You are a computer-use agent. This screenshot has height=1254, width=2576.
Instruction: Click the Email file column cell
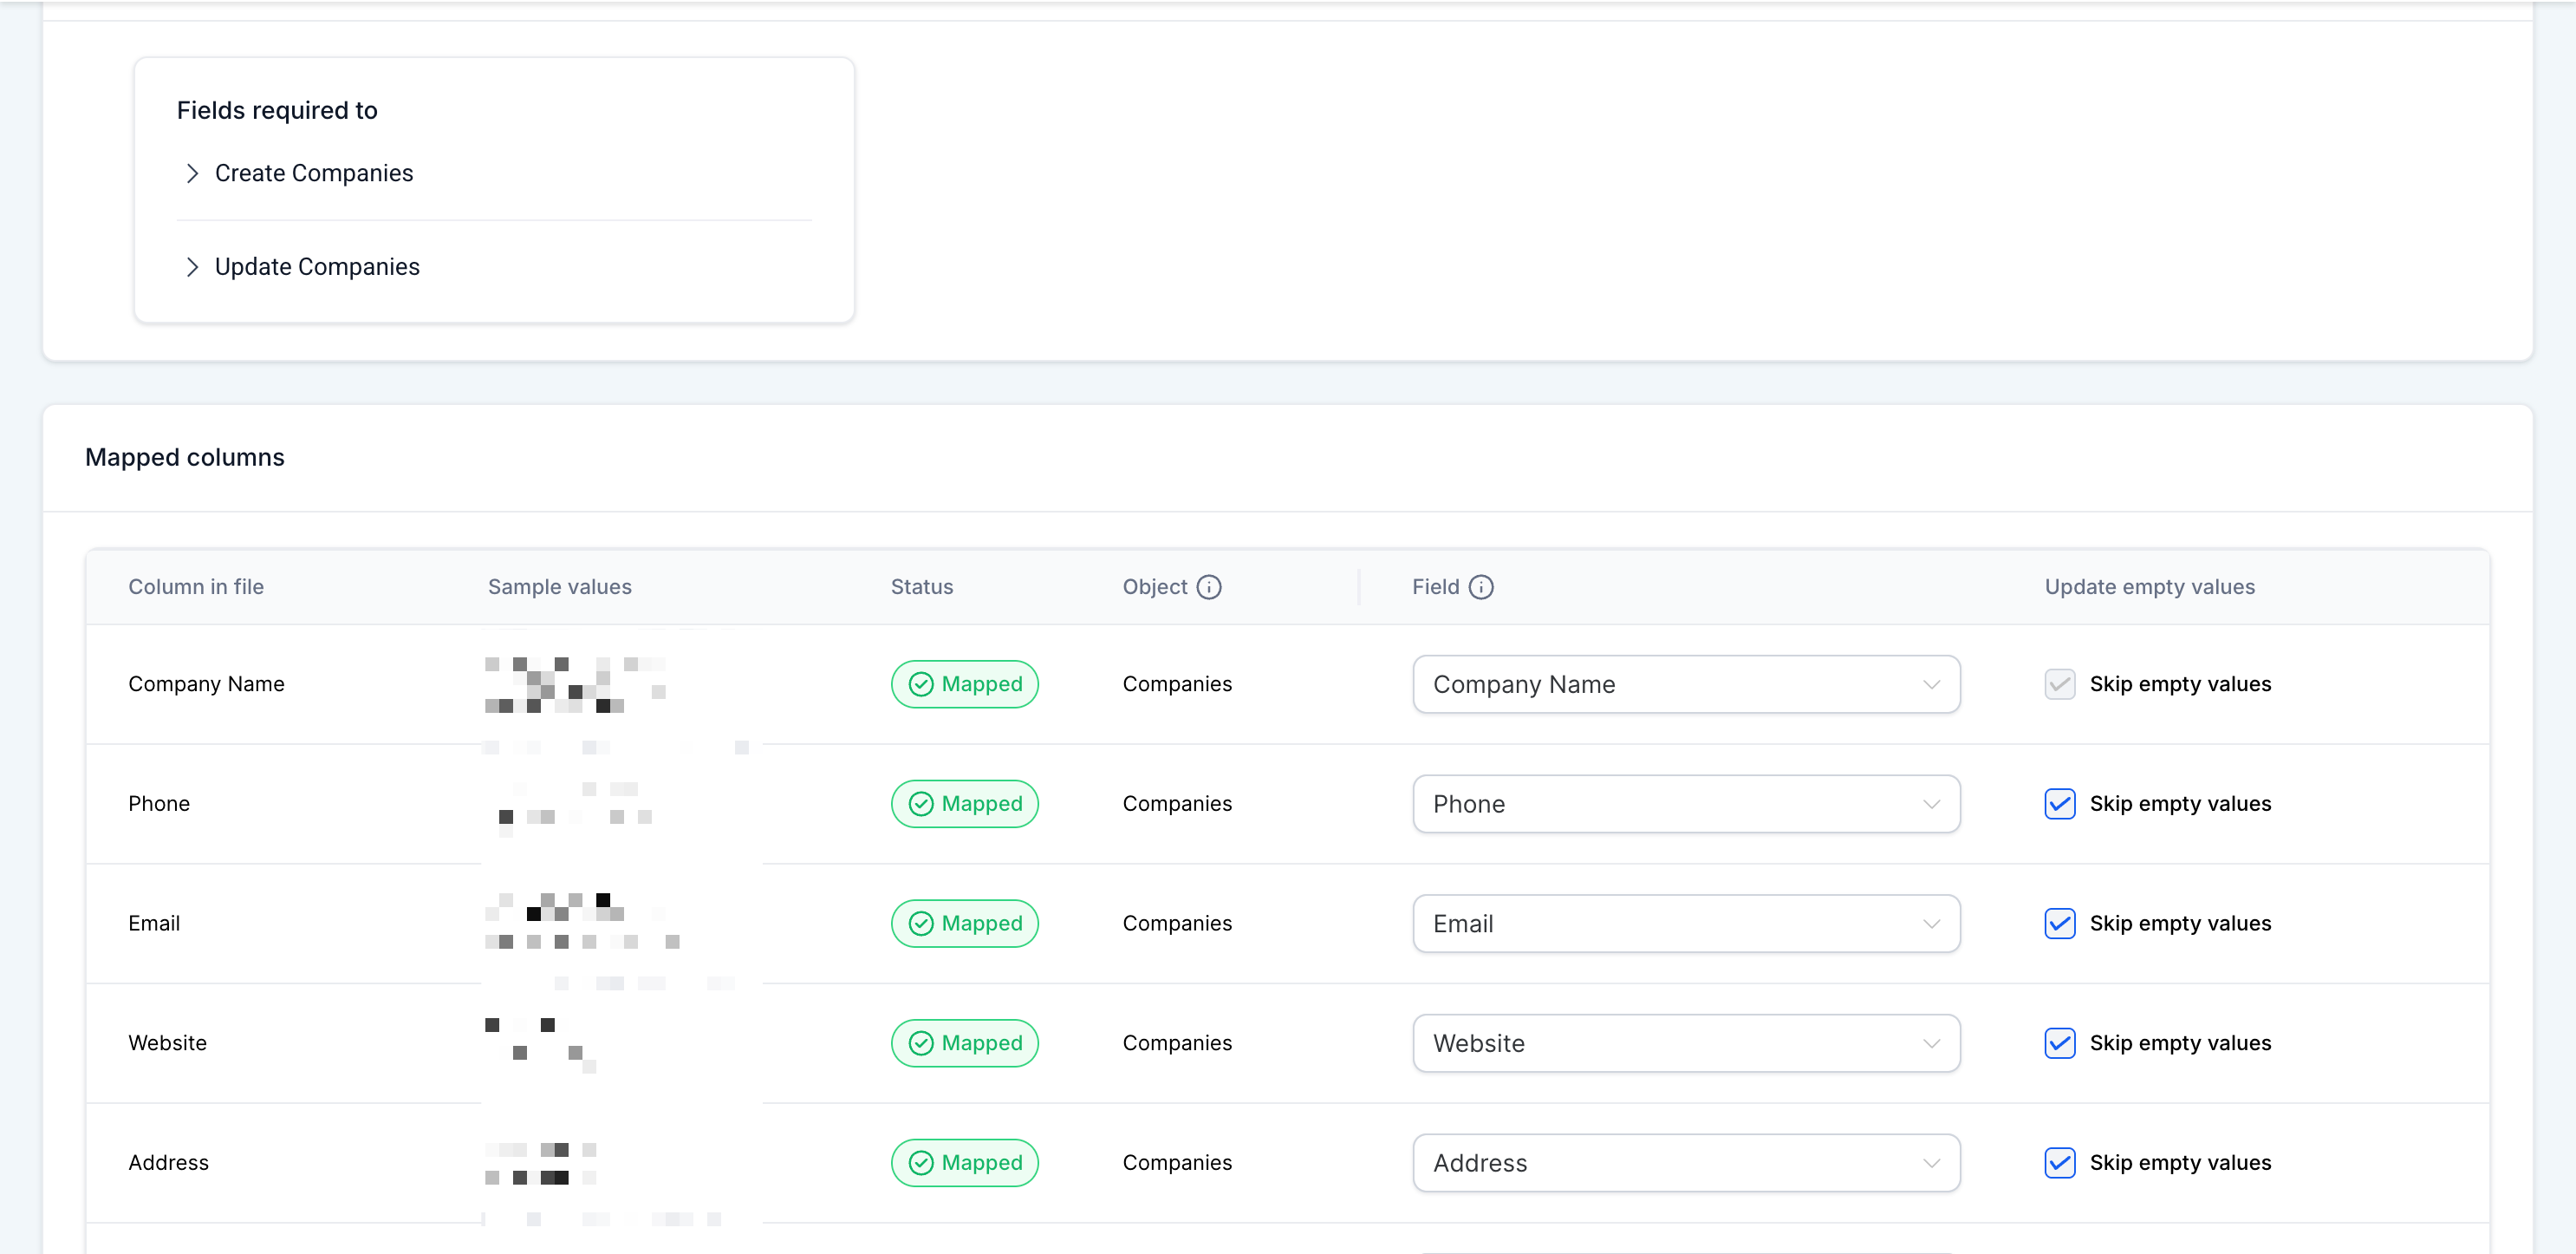pos(154,924)
